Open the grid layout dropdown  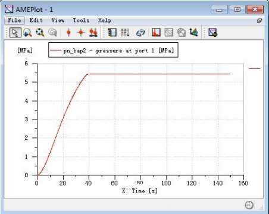pos(125,33)
